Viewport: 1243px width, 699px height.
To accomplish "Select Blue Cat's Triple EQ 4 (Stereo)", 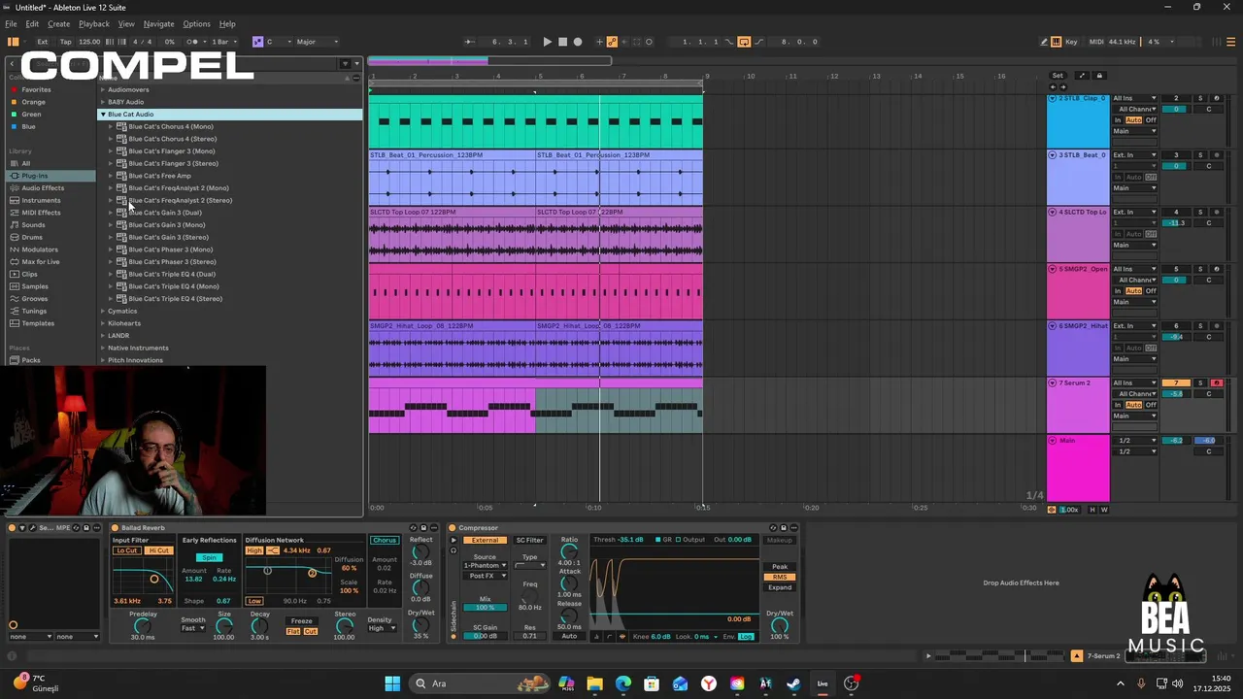I will (175, 299).
